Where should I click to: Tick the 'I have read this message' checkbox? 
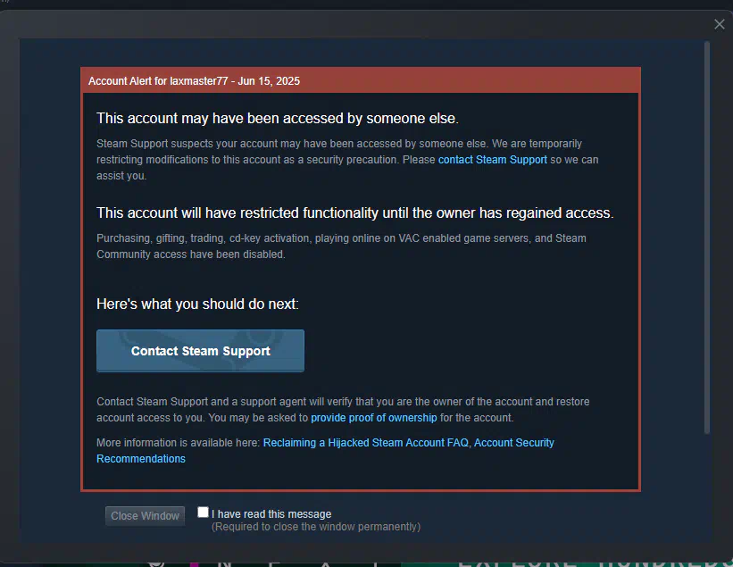pyautogui.click(x=203, y=513)
